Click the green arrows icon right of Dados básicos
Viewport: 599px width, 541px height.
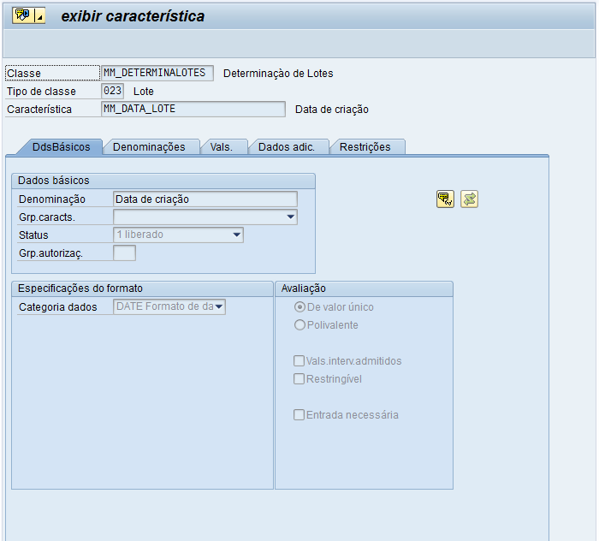[x=469, y=199]
